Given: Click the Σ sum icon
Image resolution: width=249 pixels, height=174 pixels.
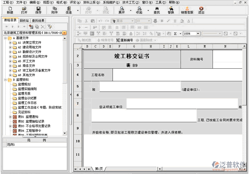Looking at the screenshot, I should 175,34.
